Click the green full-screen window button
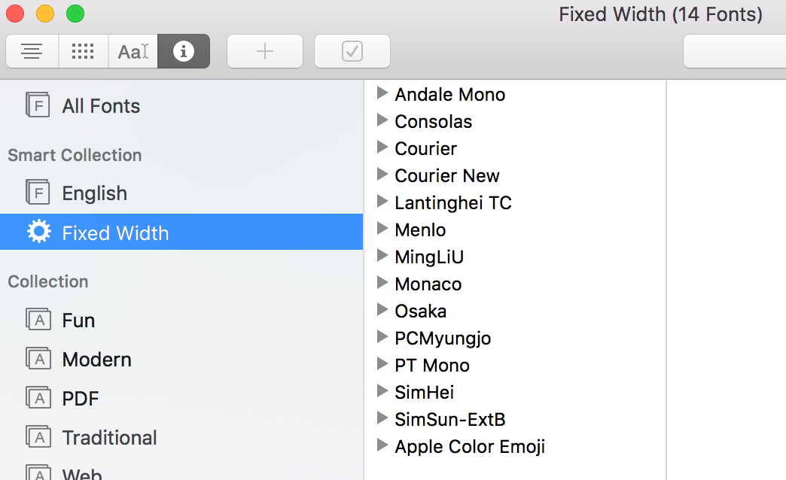The image size is (786, 480). (75, 14)
